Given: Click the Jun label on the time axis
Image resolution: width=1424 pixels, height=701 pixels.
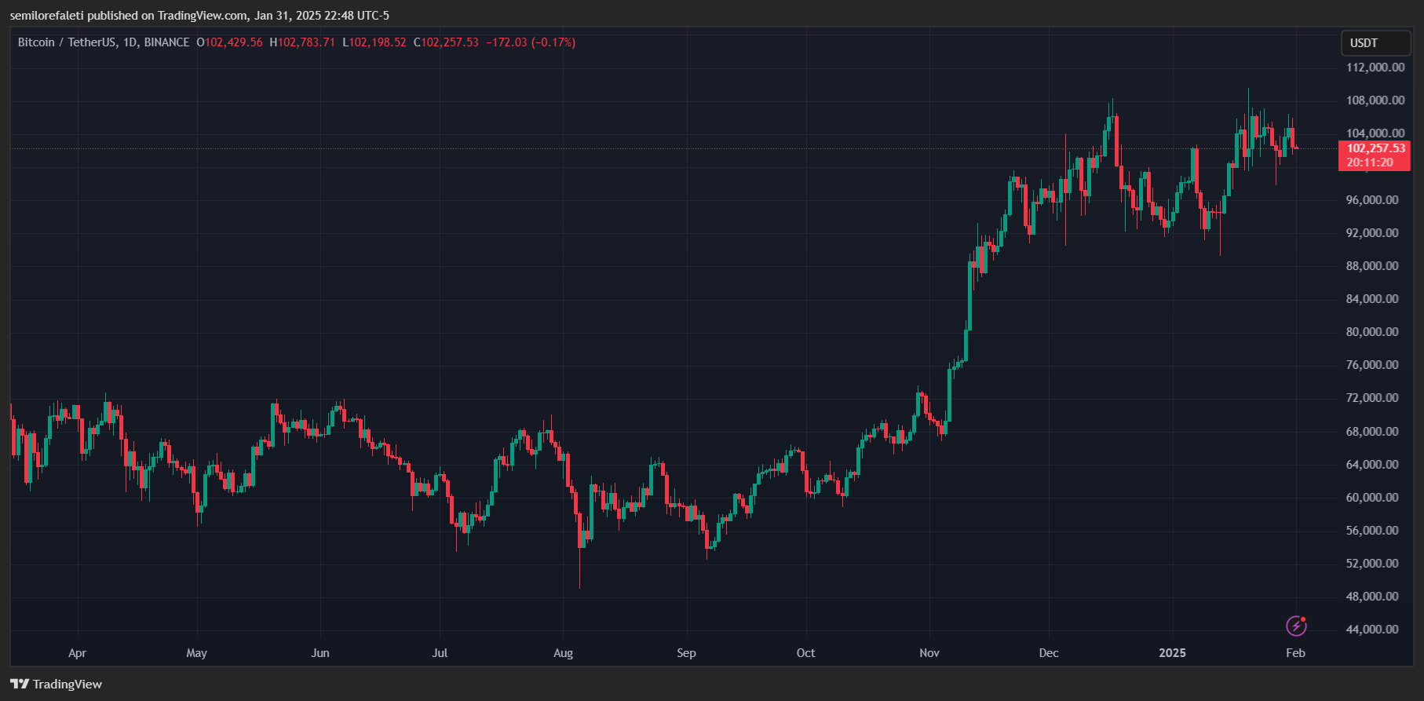Looking at the screenshot, I should click(320, 653).
